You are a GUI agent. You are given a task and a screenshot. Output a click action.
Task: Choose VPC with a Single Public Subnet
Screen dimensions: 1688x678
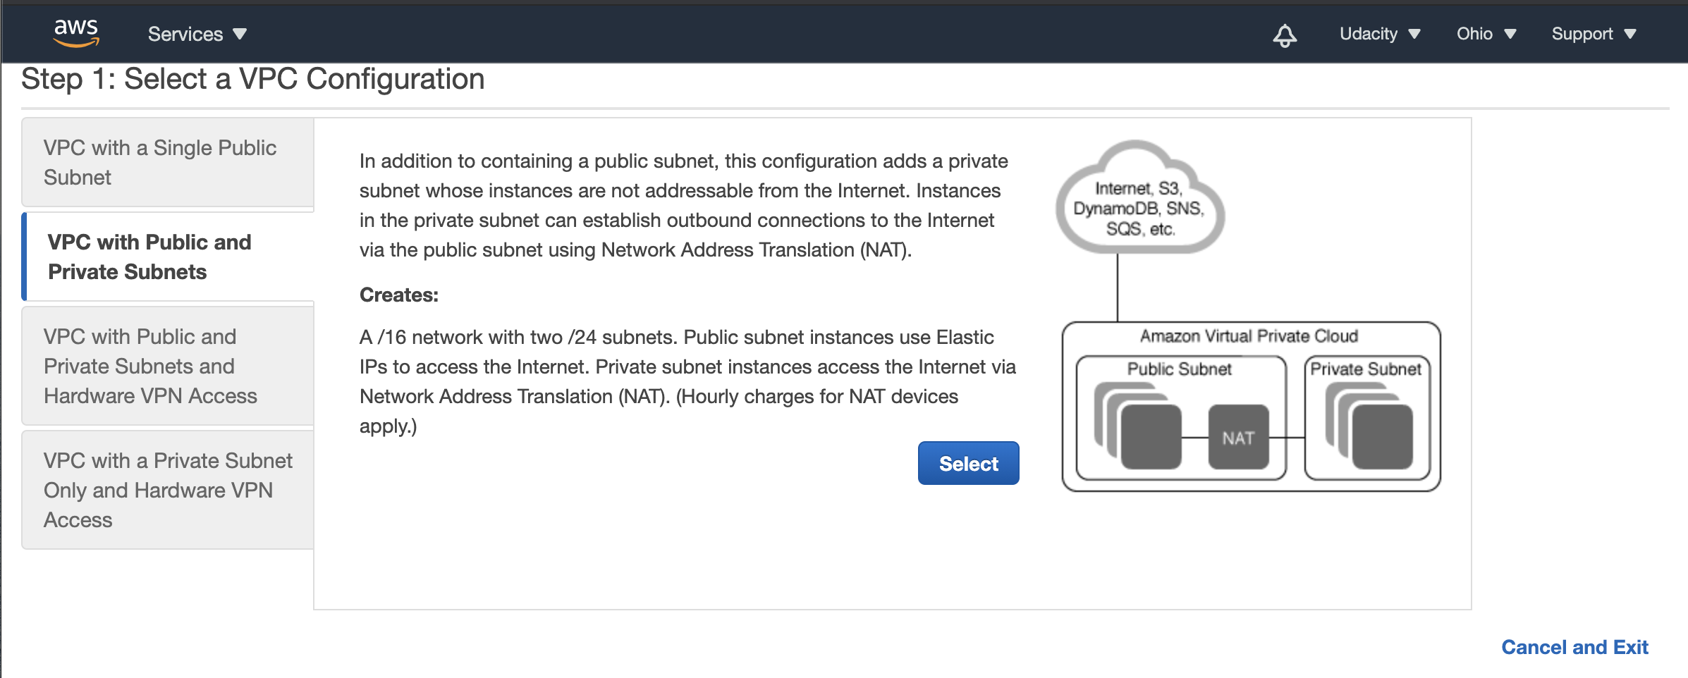168,162
